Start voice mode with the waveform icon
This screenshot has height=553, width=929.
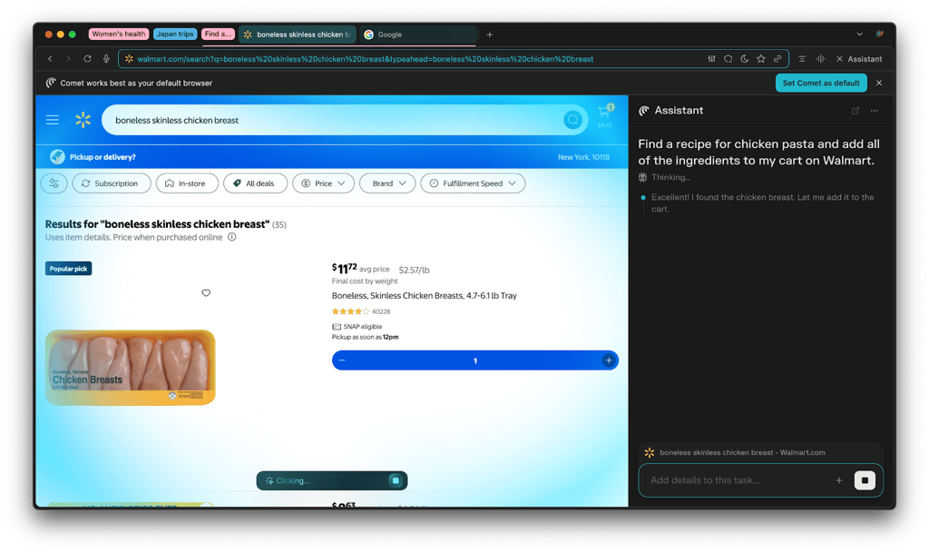820,59
